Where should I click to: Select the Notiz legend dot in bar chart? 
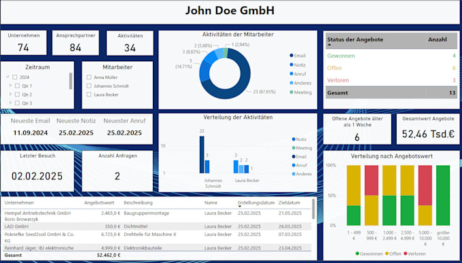pyautogui.click(x=294, y=139)
